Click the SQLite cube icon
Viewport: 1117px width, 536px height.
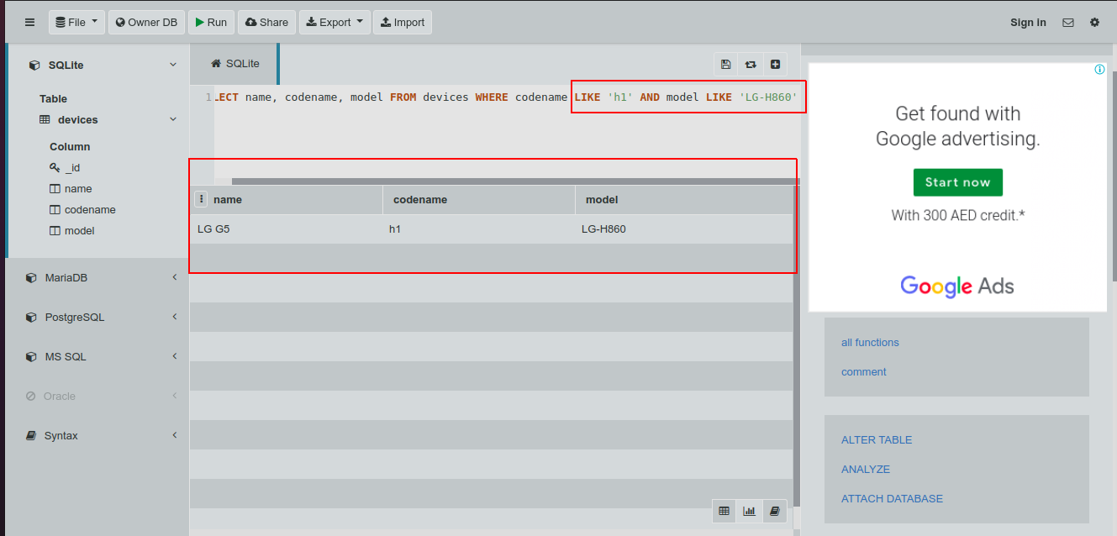coord(34,65)
